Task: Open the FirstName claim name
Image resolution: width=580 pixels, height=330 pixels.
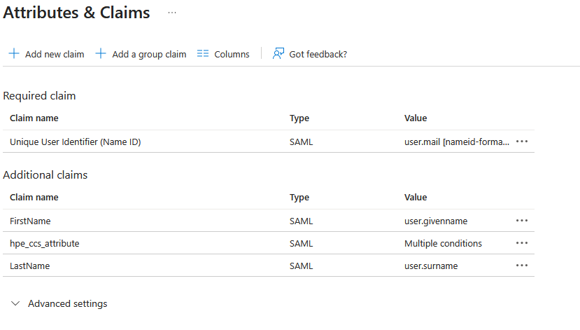Action: click(x=30, y=221)
